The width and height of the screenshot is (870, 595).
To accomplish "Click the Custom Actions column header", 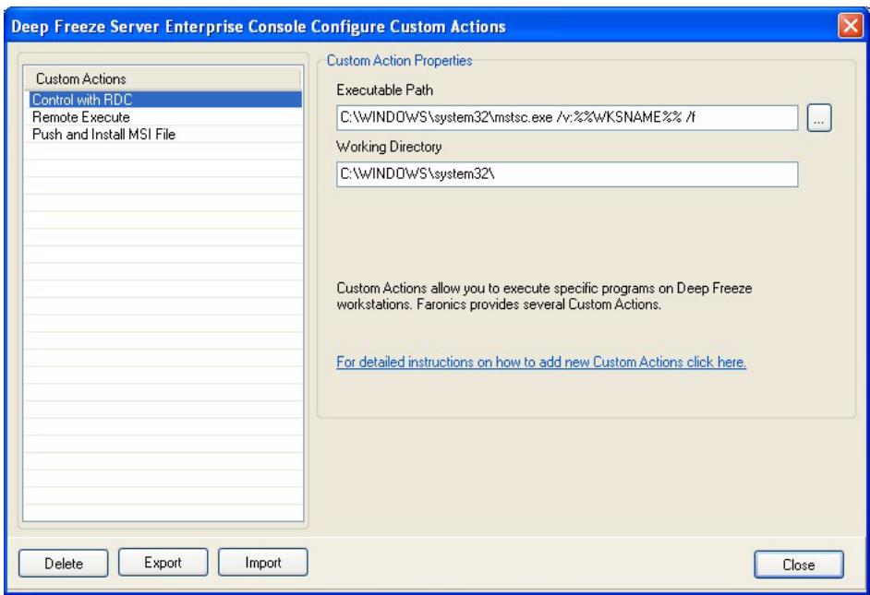I will pyautogui.click(x=163, y=78).
